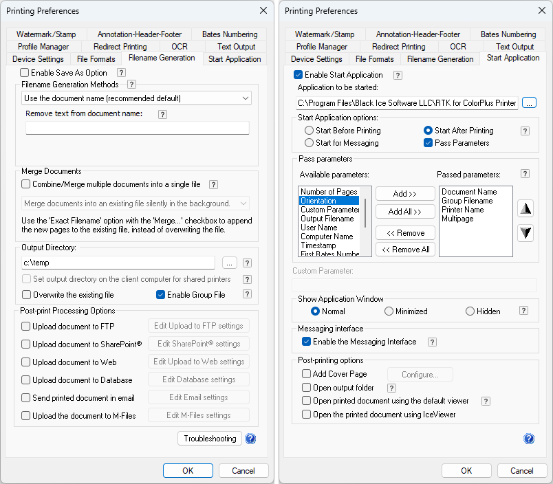The width and height of the screenshot is (553, 484).
Task: Enable Overwrite the existing file checkbox
Action: point(26,295)
